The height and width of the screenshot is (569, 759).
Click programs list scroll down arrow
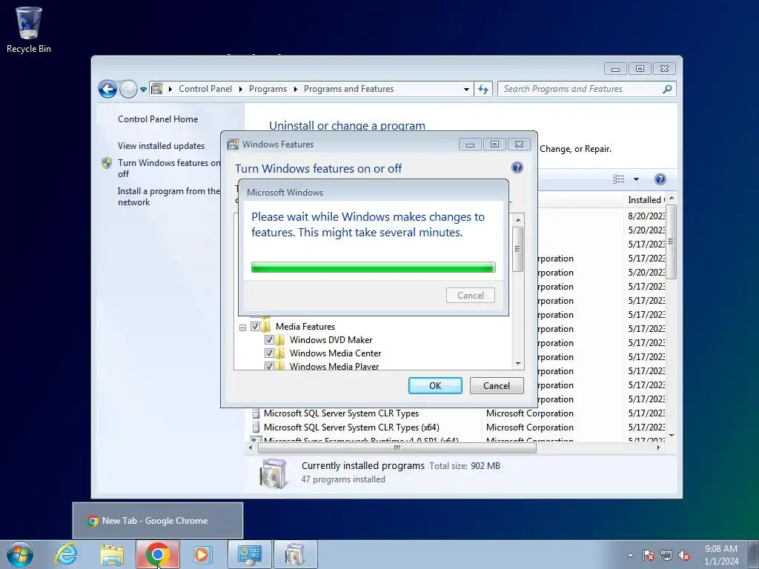(x=671, y=436)
